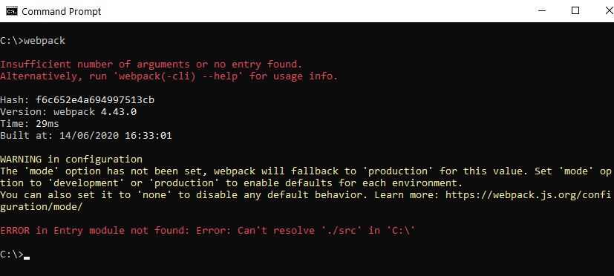Click the 'ERROR in Entry module not found' line
The width and height of the screenshot is (614, 276).
pos(208,231)
